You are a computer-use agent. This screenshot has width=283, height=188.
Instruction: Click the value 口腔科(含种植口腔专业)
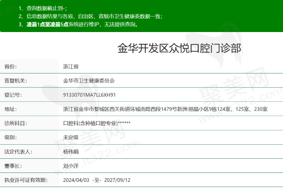(90, 123)
